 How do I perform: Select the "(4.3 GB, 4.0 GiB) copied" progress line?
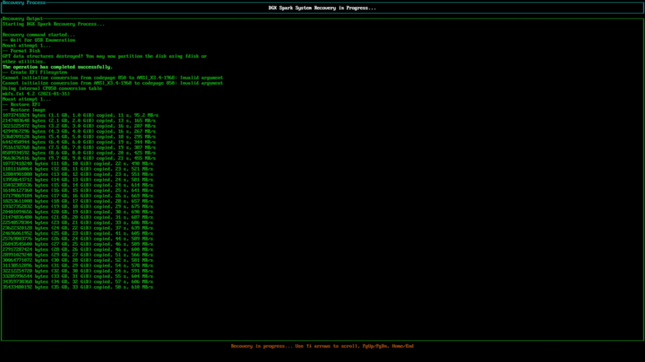point(79,131)
